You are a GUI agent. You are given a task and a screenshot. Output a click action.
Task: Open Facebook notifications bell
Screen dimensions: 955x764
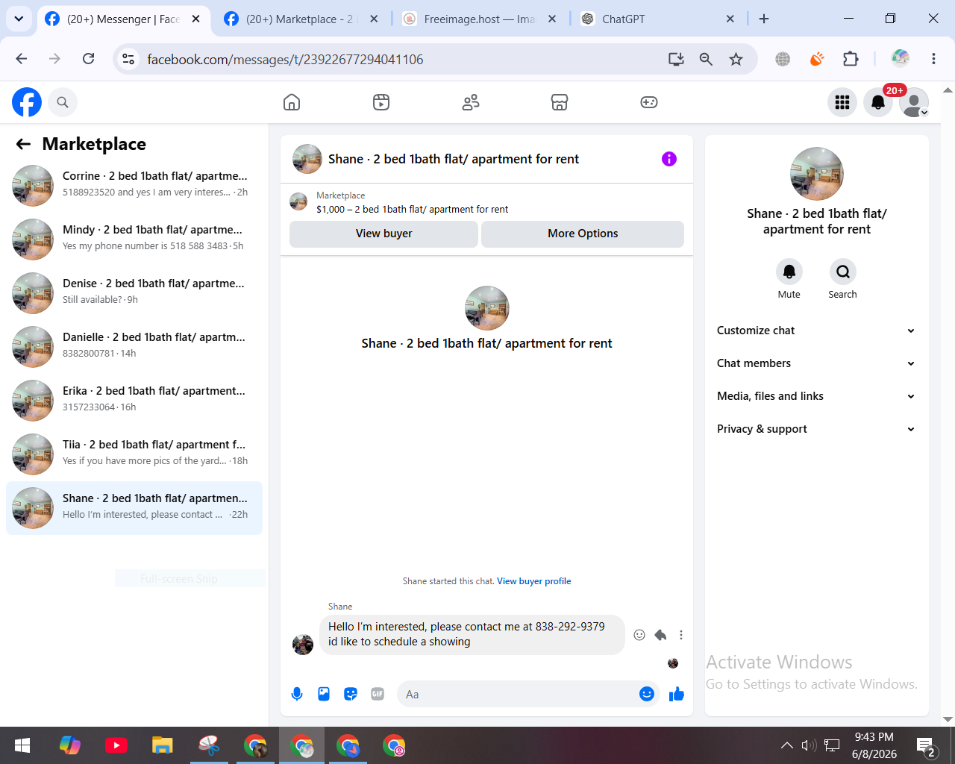(x=878, y=102)
